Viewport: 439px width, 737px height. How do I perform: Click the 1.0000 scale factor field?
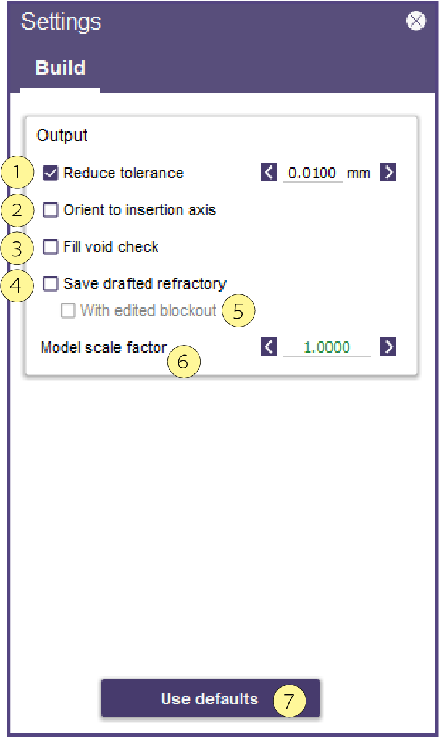[x=327, y=348]
